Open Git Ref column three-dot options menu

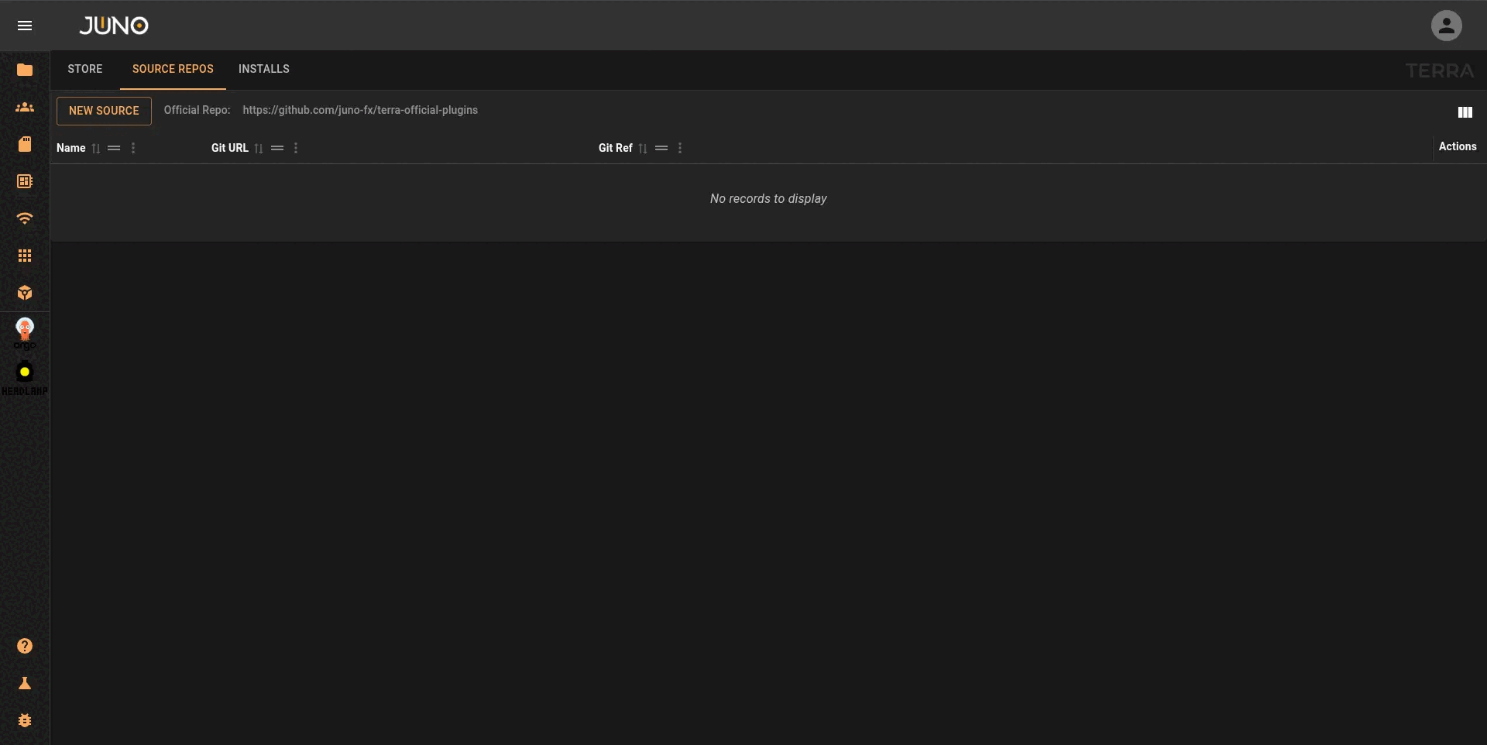pyautogui.click(x=680, y=148)
